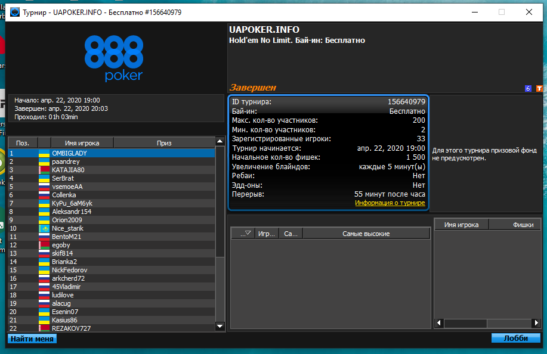Screen dimensions: 547x354
Task: Select player row SerBrat
Action: (x=112, y=178)
